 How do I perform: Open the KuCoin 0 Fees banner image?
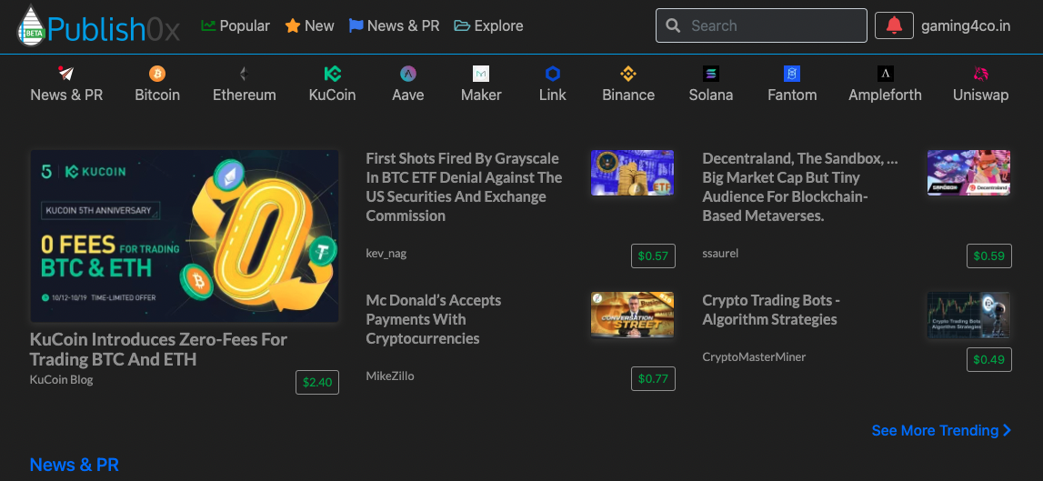click(185, 236)
